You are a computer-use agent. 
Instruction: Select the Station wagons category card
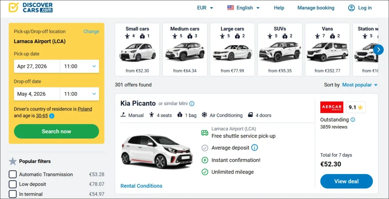tap(365, 50)
